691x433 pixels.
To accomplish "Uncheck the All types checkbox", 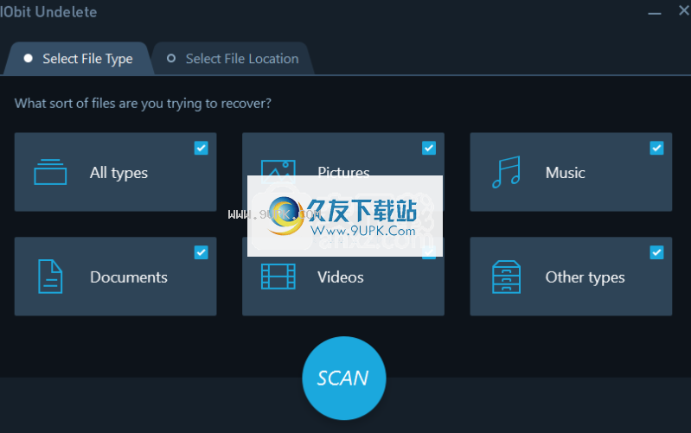I will click(x=201, y=148).
